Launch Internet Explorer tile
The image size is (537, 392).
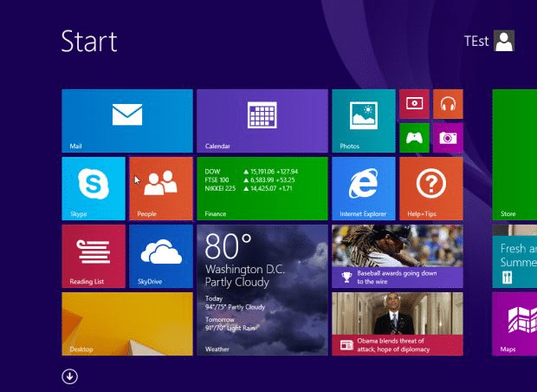pos(364,188)
